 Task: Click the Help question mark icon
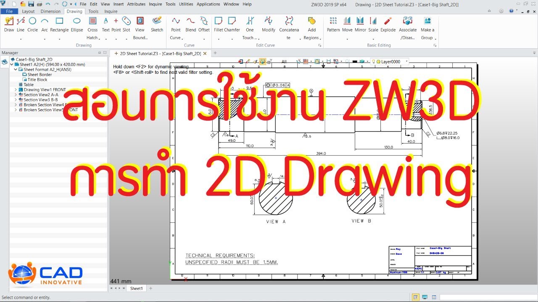(511, 11)
